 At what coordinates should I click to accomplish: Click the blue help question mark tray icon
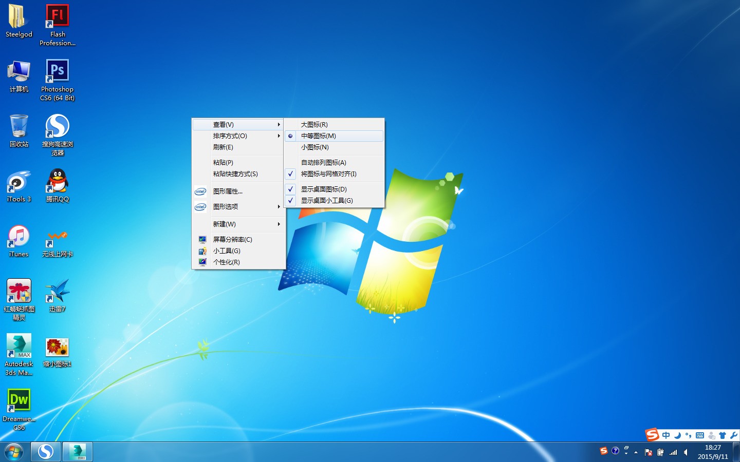(x=615, y=451)
